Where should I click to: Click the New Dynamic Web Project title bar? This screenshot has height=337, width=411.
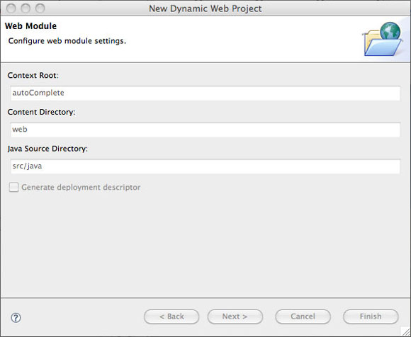click(205, 8)
